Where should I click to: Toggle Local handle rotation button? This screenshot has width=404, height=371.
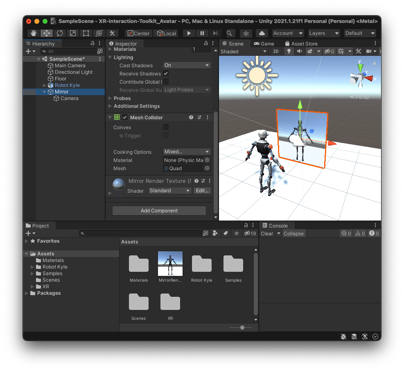point(166,33)
